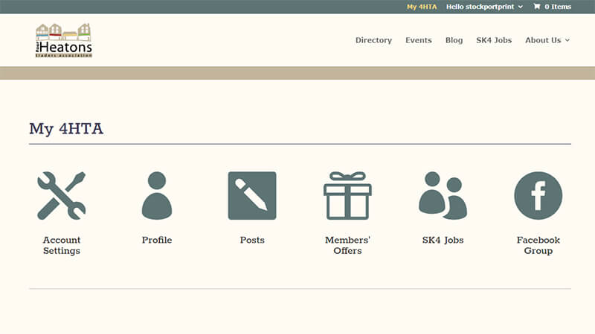
Task: Select the SK4 Jobs two-people icon
Action: (443, 196)
